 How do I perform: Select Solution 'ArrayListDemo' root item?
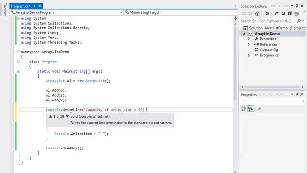tap(277, 28)
